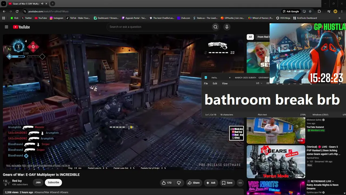
Task: Open the Instagram bookmark
Action: pyautogui.click(x=56, y=18)
